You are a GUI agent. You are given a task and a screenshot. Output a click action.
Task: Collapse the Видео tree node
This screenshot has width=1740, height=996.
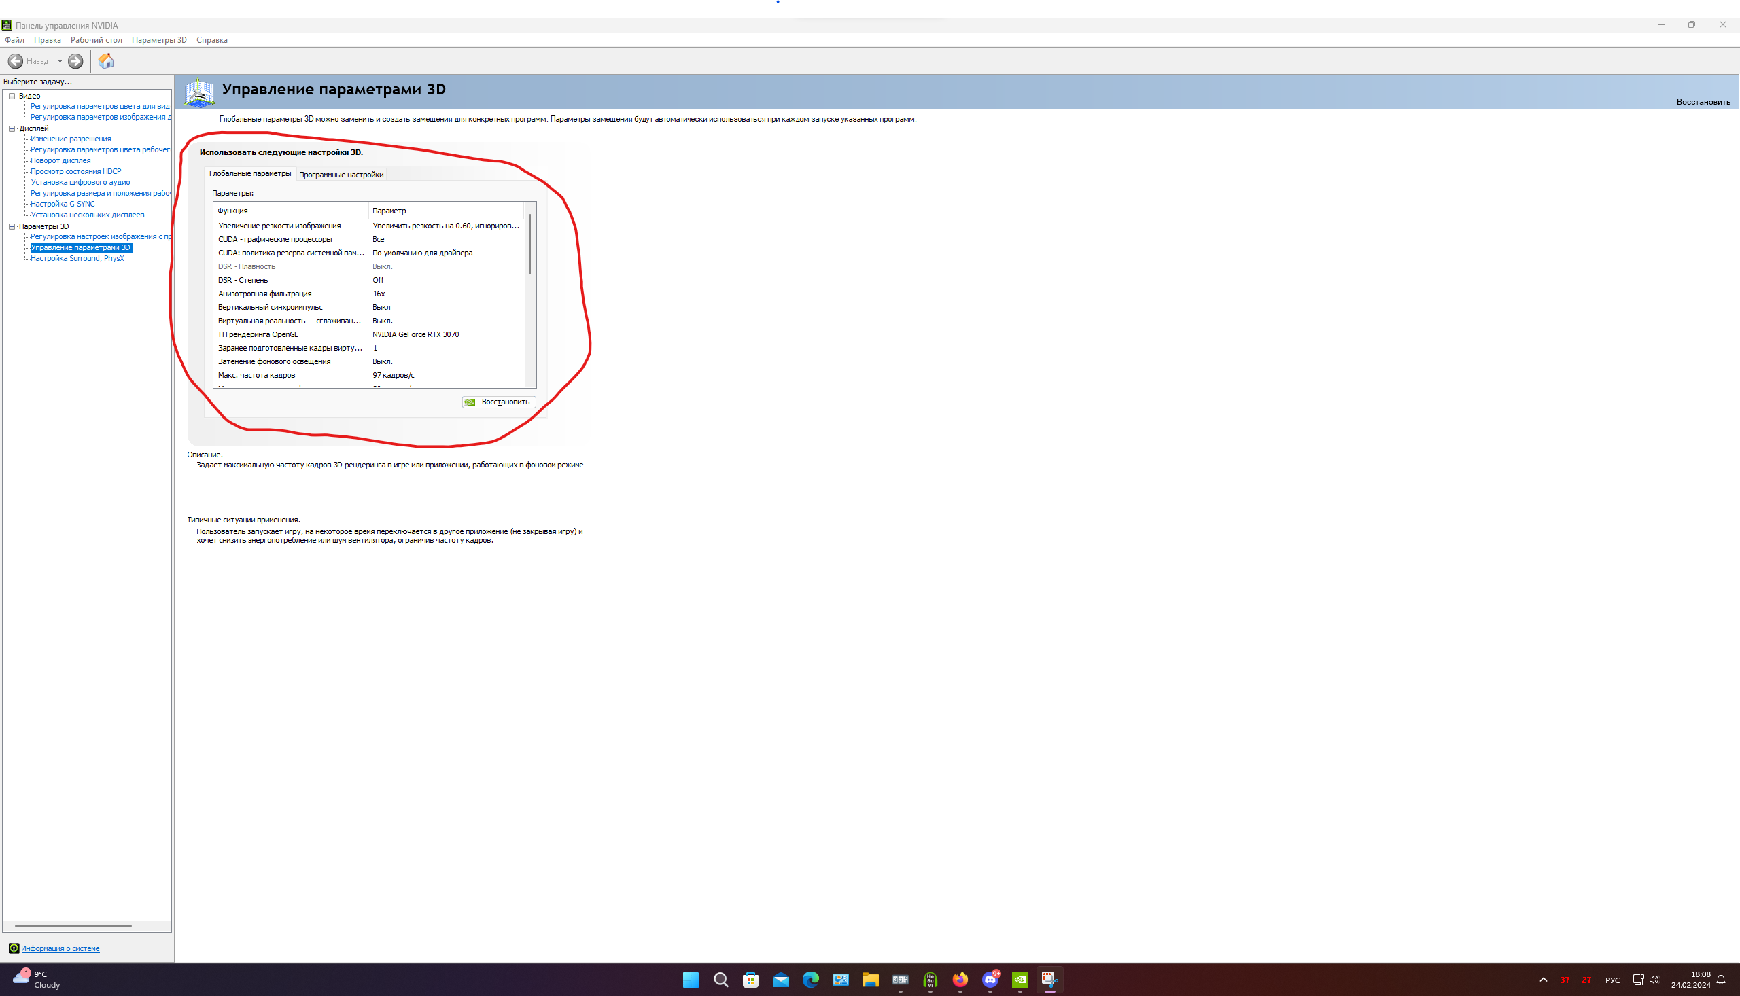click(x=12, y=96)
